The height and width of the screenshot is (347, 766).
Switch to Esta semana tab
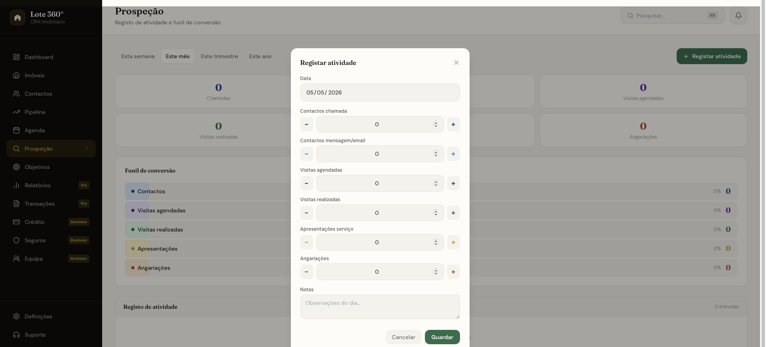pyautogui.click(x=138, y=56)
